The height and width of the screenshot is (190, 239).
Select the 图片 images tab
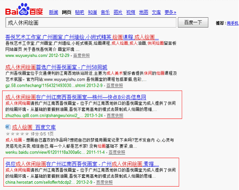118,12
